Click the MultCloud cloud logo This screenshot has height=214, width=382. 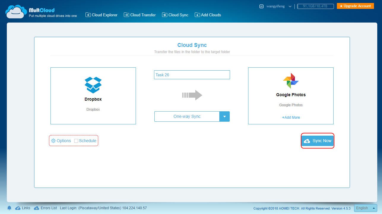[x=16, y=12]
